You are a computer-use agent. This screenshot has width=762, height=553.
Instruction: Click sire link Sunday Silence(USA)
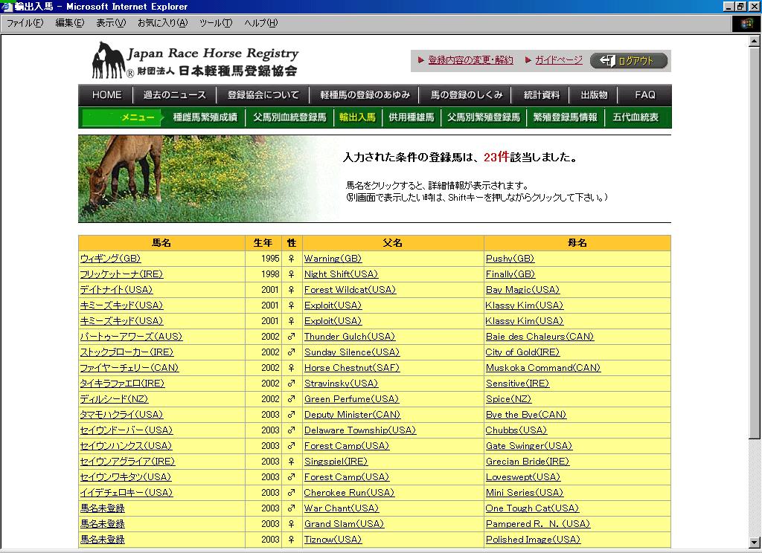pos(341,352)
